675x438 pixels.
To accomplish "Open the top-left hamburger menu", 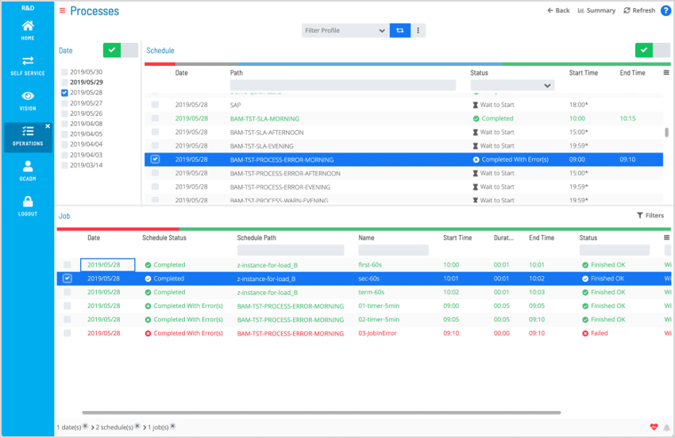I will [63, 10].
